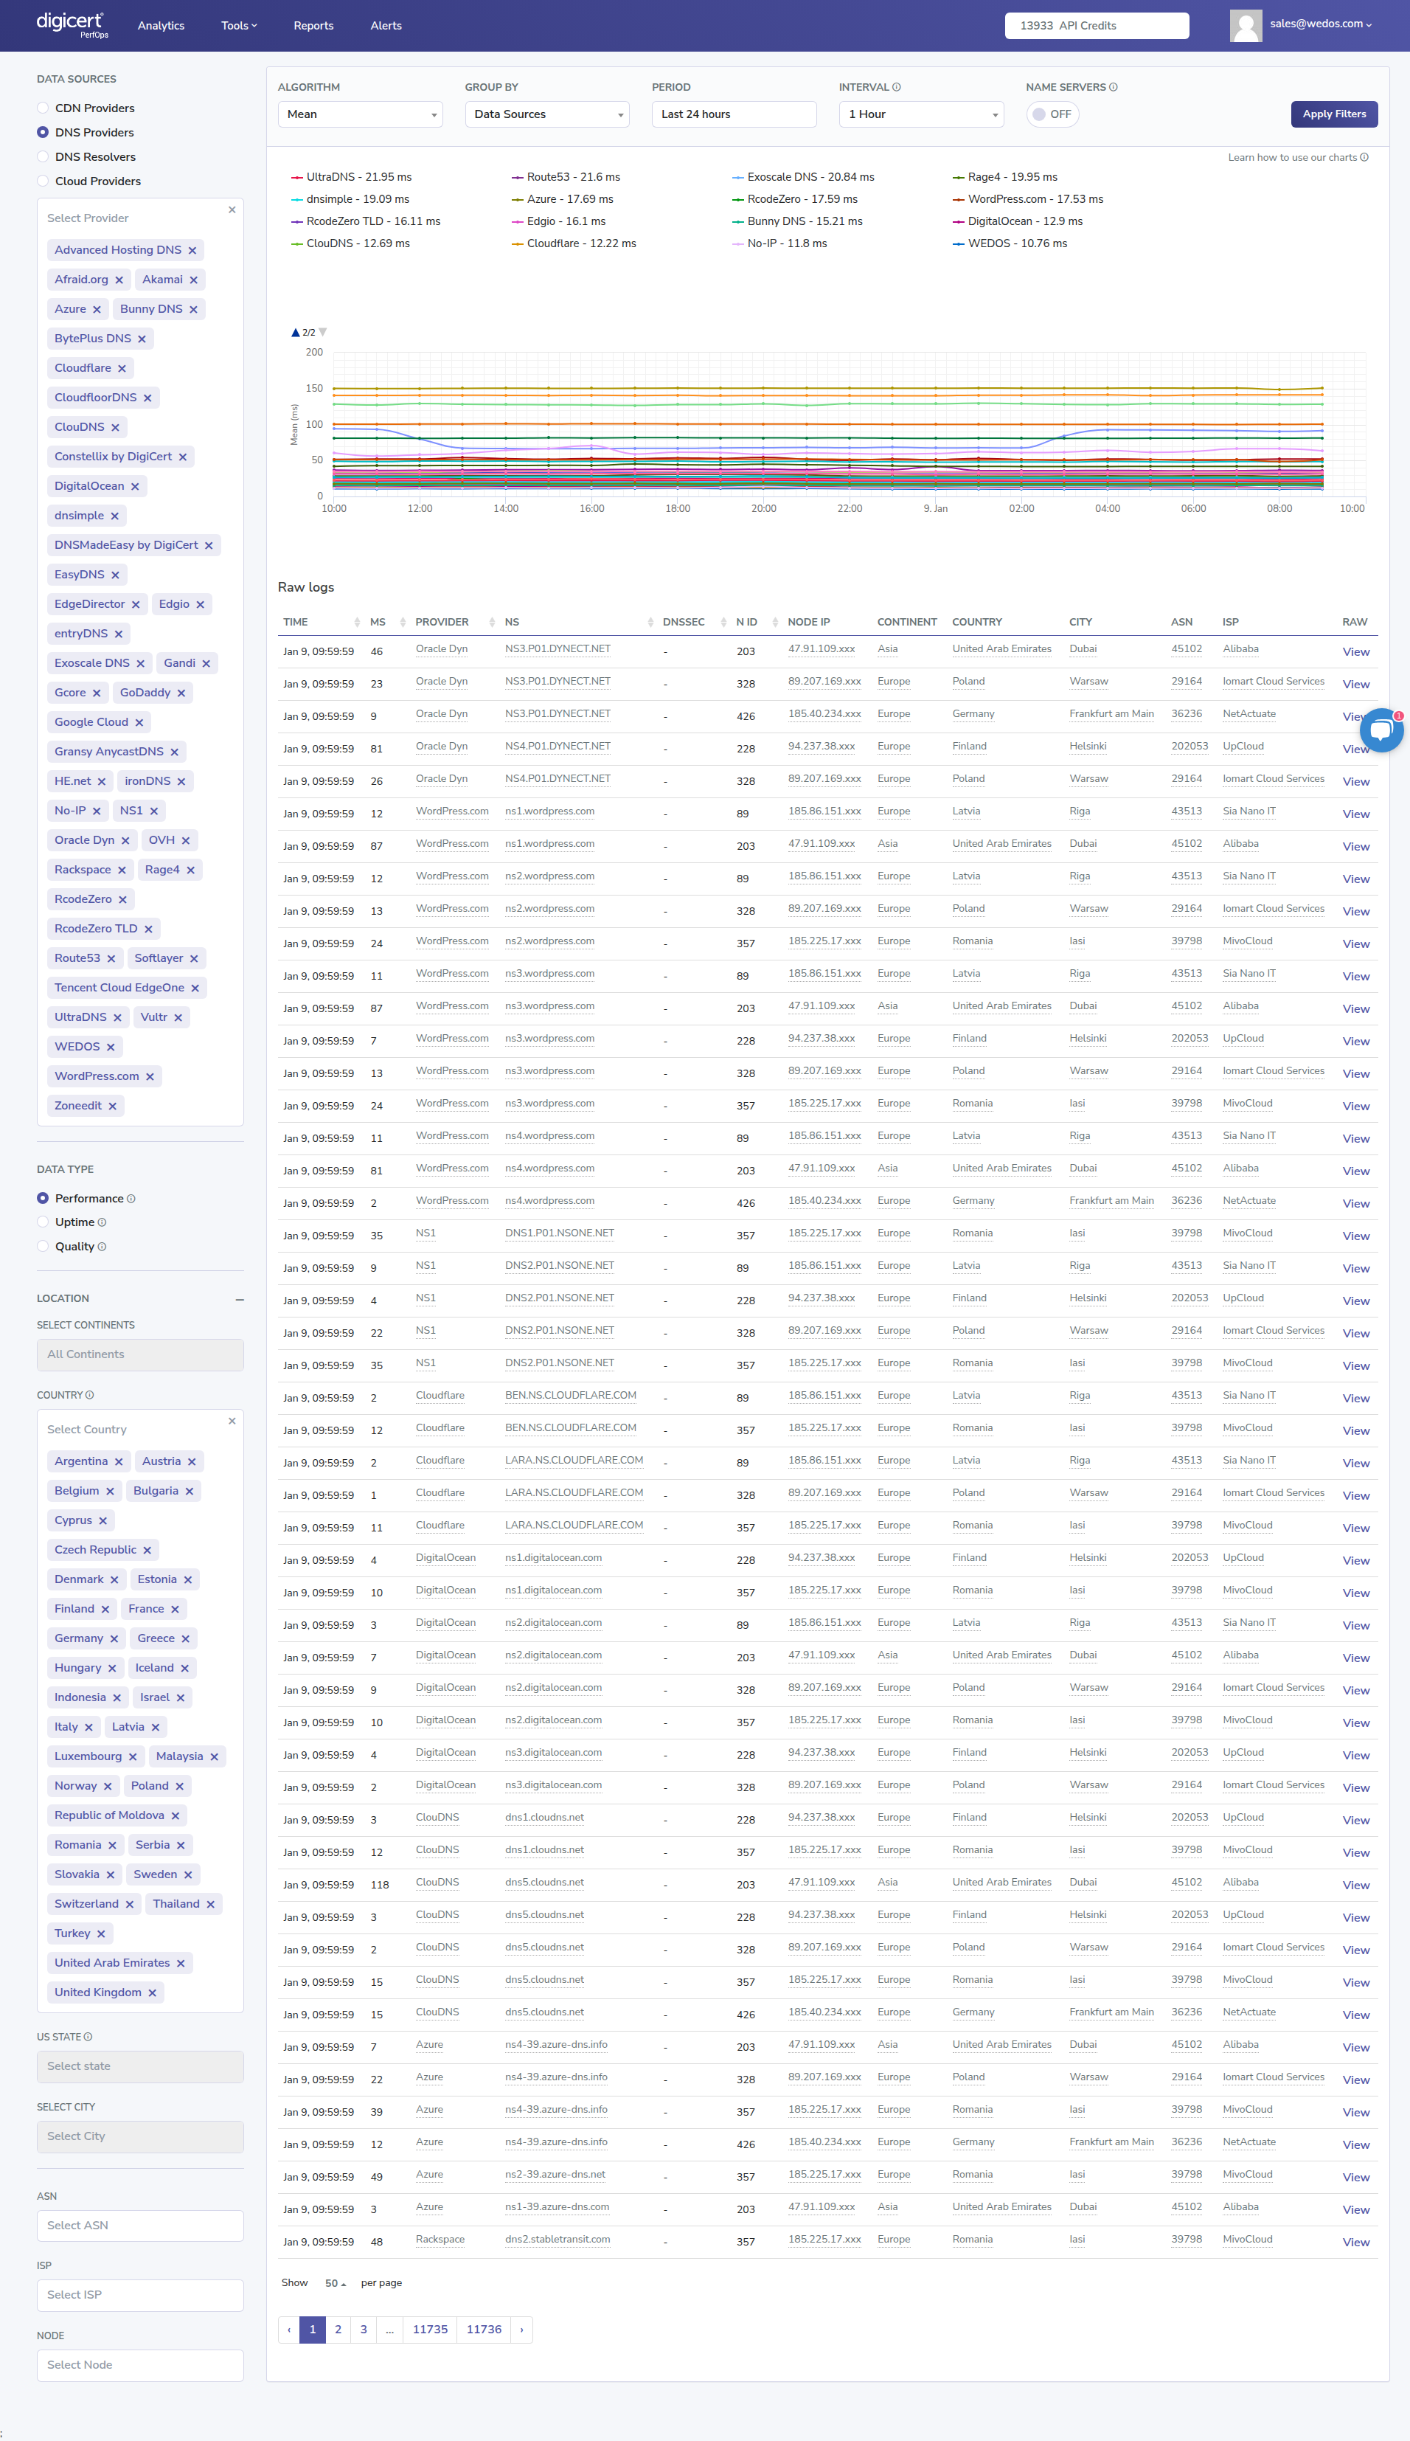Select the Uptime data type
The height and width of the screenshot is (2441, 1410).
click(x=43, y=1222)
